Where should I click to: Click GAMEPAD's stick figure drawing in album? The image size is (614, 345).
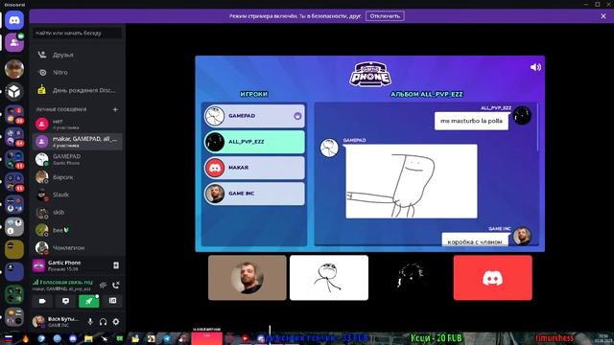click(x=412, y=181)
